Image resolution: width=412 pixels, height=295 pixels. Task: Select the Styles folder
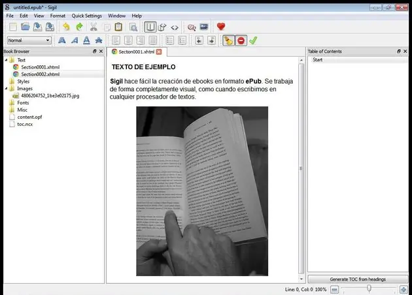point(23,82)
